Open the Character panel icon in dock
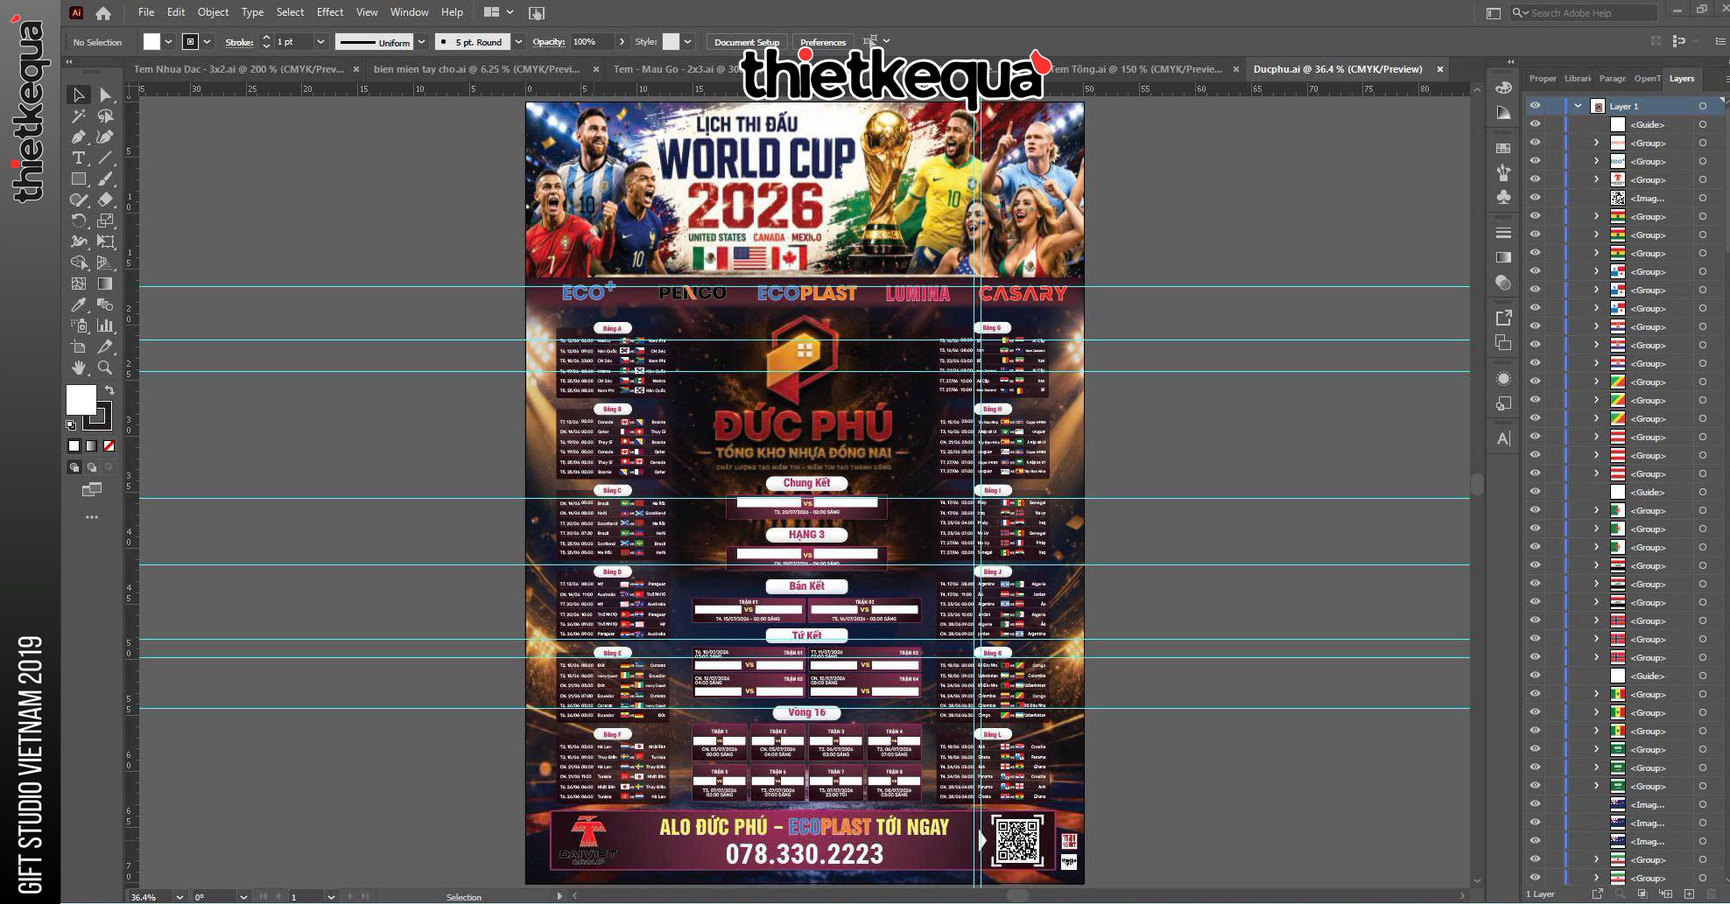This screenshot has width=1730, height=904. [1503, 438]
